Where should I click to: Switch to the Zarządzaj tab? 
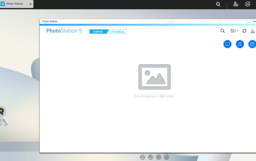pos(117,31)
